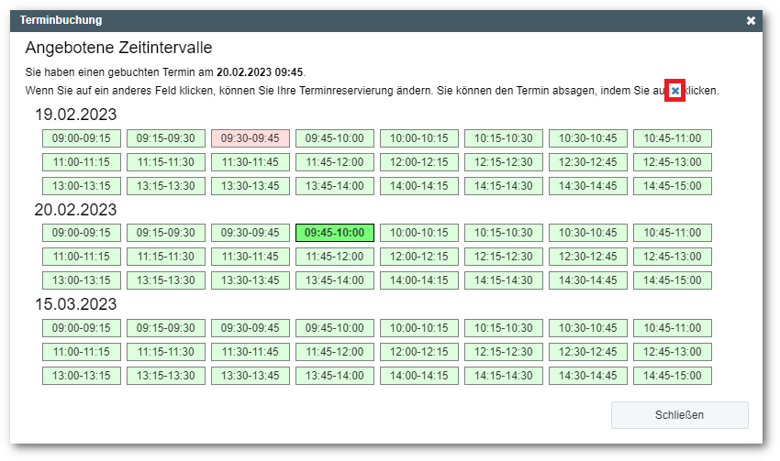The width and height of the screenshot is (780, 461).
Task: Choose 09:15-09:30 under 20.02.2023
Action: pos(166,233)
